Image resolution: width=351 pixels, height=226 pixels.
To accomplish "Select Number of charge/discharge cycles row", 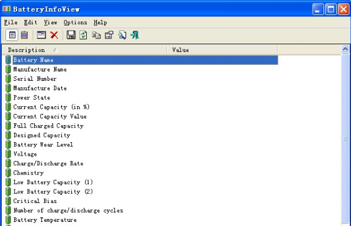I will (142, 211).
